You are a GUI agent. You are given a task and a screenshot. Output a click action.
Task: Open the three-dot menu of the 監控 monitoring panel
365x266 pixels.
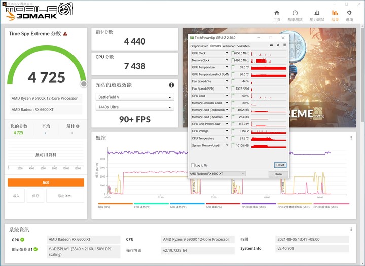351,138
